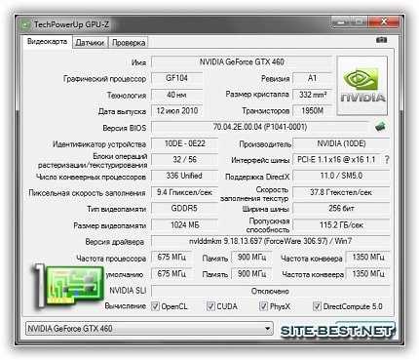Click the green circuit board watermark icon
This screenshot has width=419, height=360.
67,286
